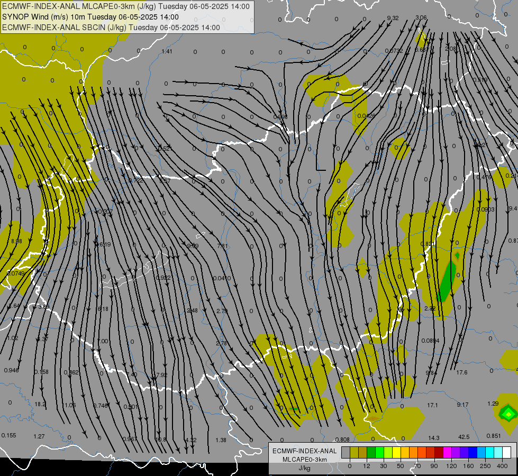
Task: Click the 'SYNOP Wind (m/s) 10m' title line
Action: pyautogui.click(x=90, y=17)
